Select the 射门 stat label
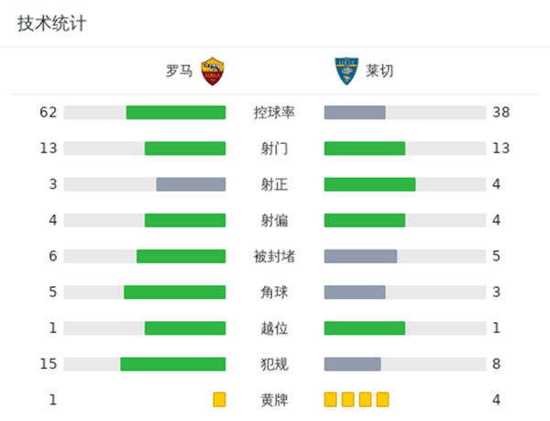Viewport: 550px width, 421px height. pos(274,149)
